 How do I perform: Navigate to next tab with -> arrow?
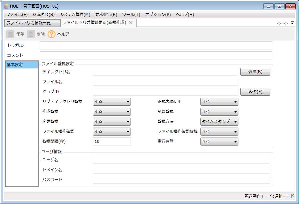(x=286, y=23)
